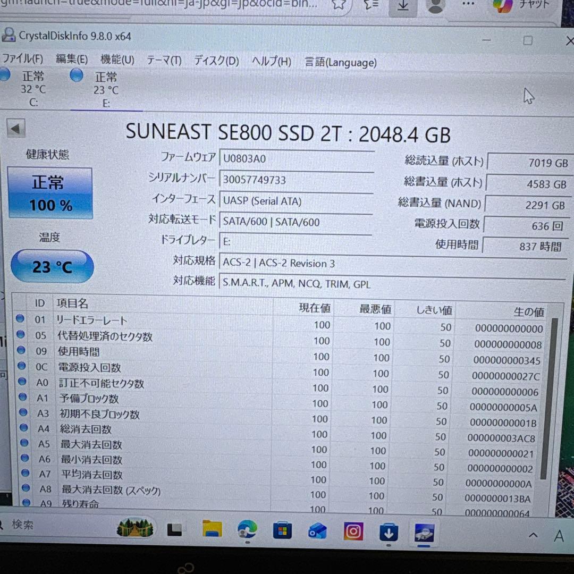Click the raw value 00000000027C

point(505,376)
